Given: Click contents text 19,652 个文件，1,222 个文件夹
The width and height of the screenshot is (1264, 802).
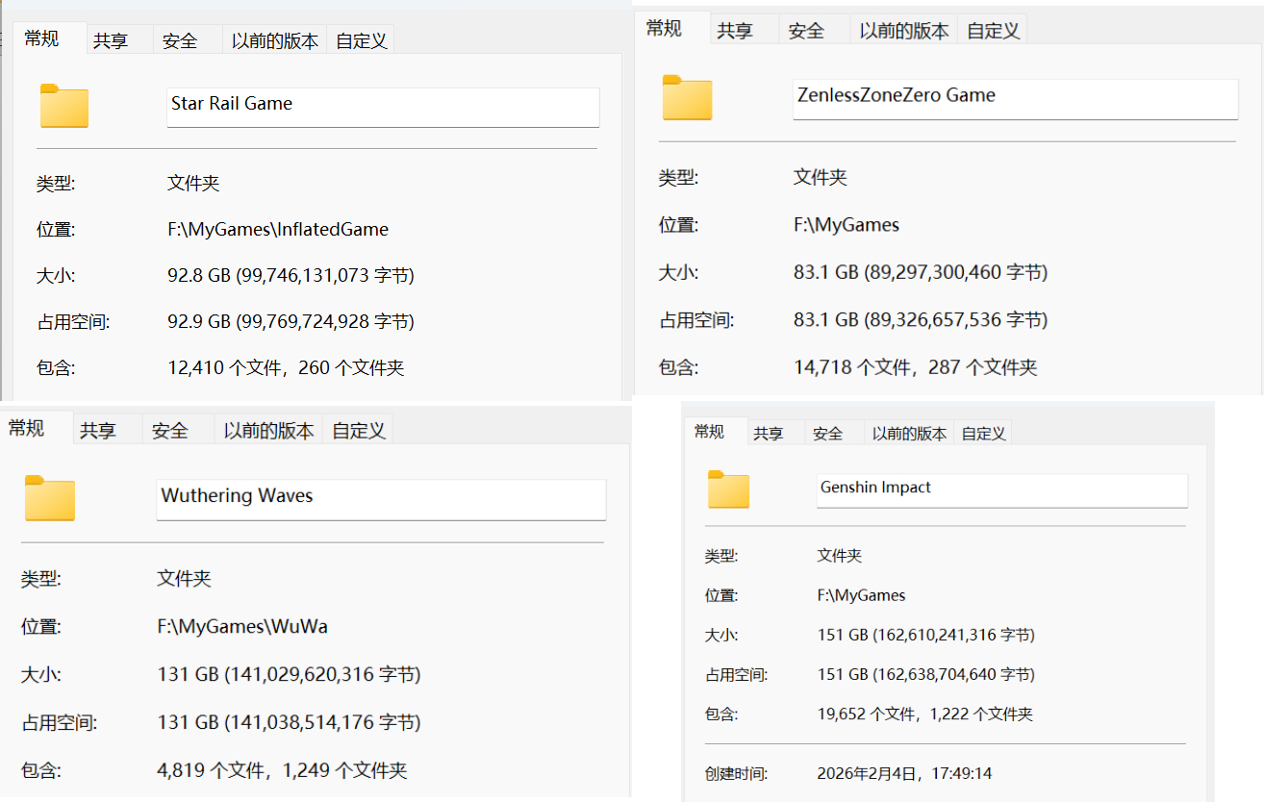Looking at the screenshot, I should 924,714.
